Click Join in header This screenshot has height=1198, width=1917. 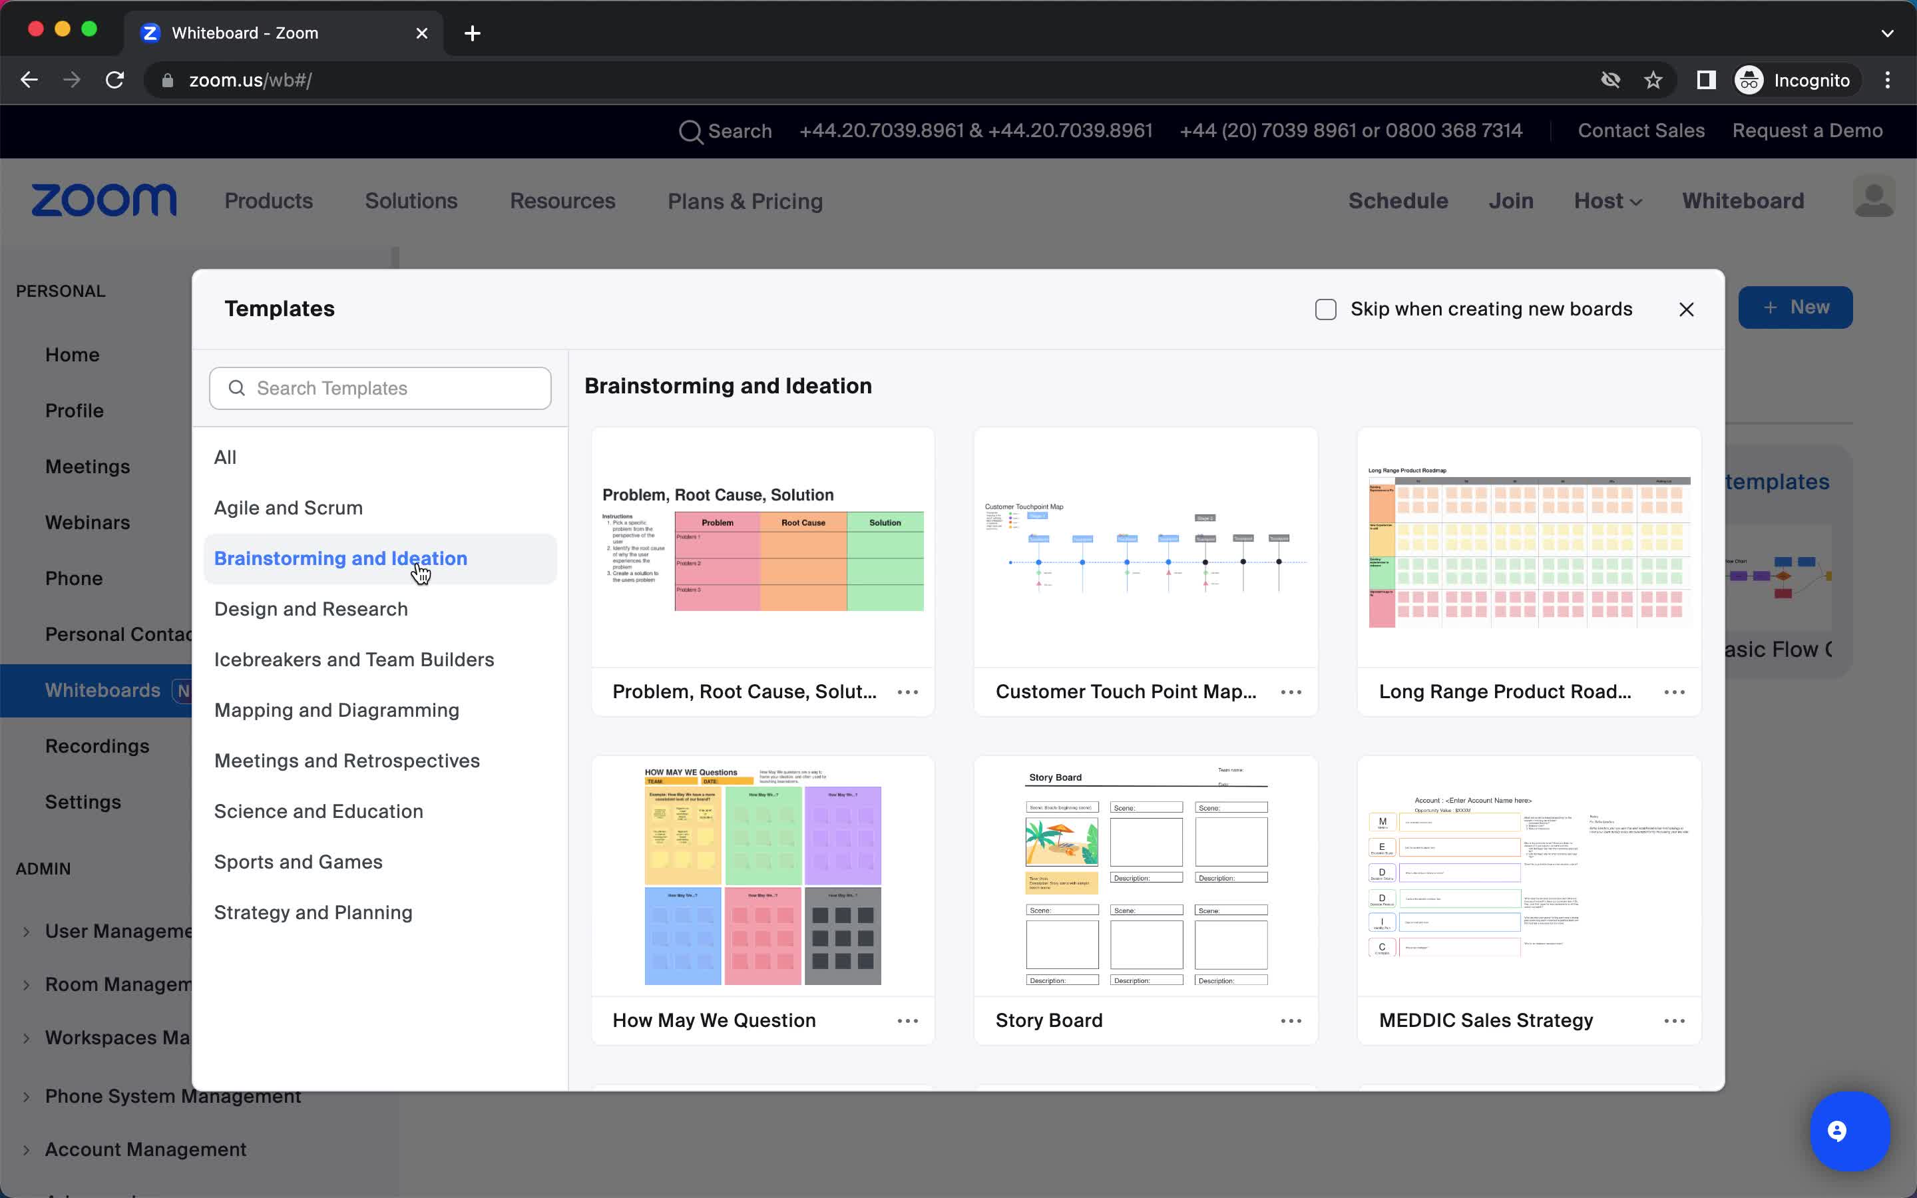(1510, 201)
